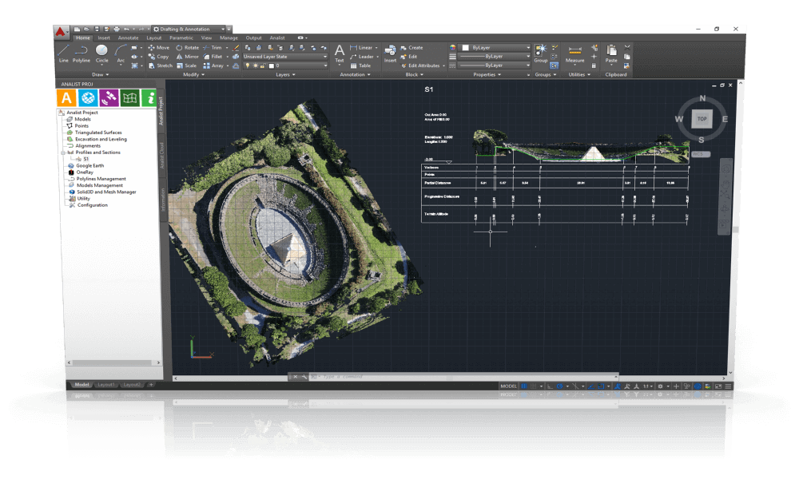Open the bottom ByLayer linetype dropdown
The width and height of the screenshot is (799, 495).
(495, 65)
